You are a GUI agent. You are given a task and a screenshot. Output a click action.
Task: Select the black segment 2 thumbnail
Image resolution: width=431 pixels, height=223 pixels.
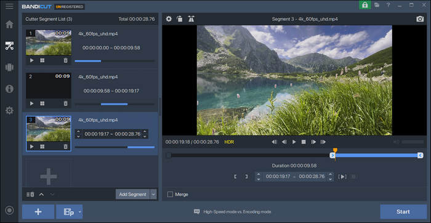49,86
